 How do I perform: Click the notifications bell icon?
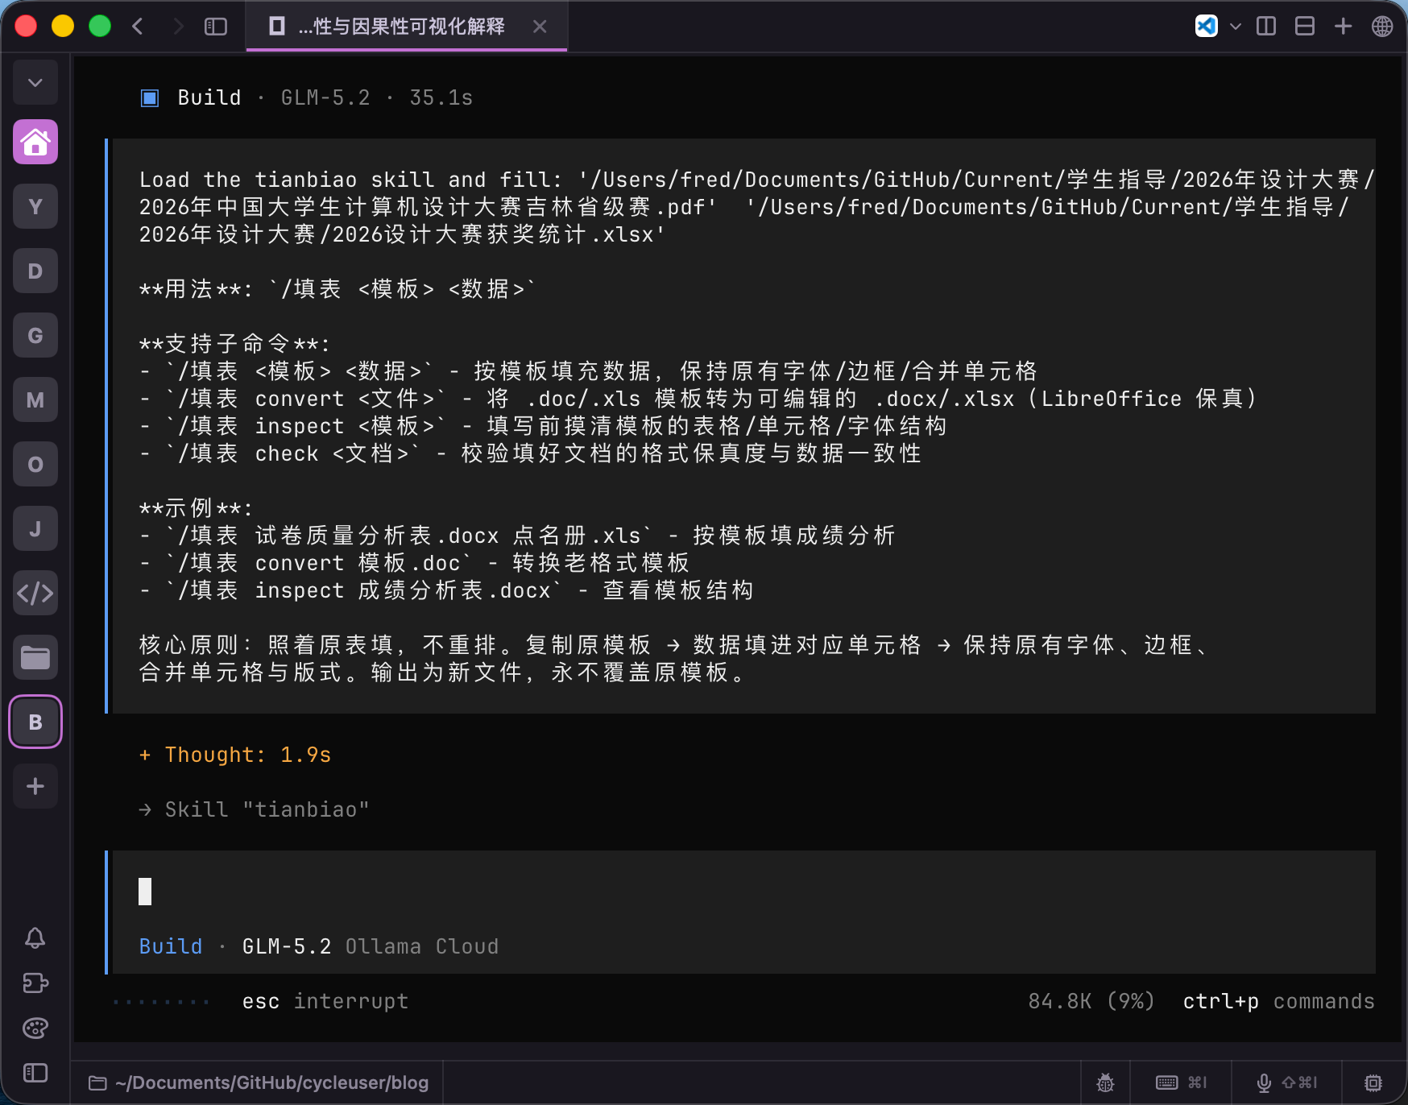tap(35, 937)
